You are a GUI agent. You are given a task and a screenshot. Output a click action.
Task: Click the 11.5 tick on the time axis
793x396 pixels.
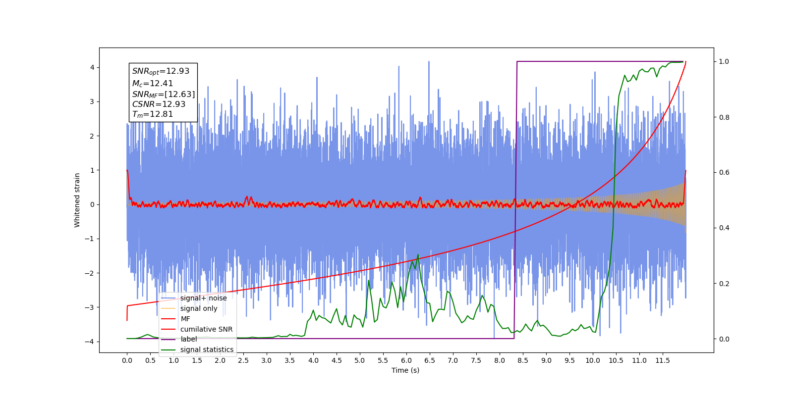(x=663, y=360)
